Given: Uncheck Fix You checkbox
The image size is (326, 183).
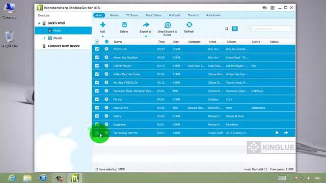Looking at the screenshot, I should [x=97, y=100].
